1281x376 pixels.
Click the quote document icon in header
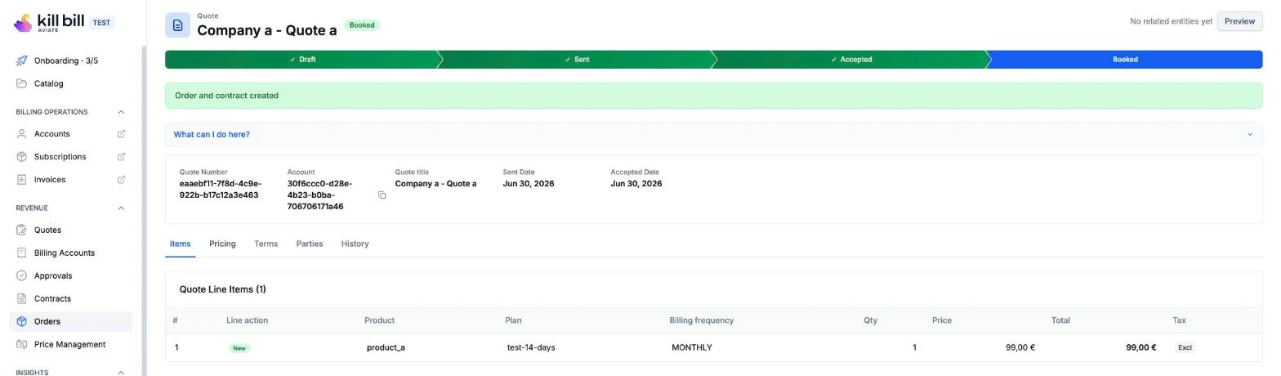177,25
